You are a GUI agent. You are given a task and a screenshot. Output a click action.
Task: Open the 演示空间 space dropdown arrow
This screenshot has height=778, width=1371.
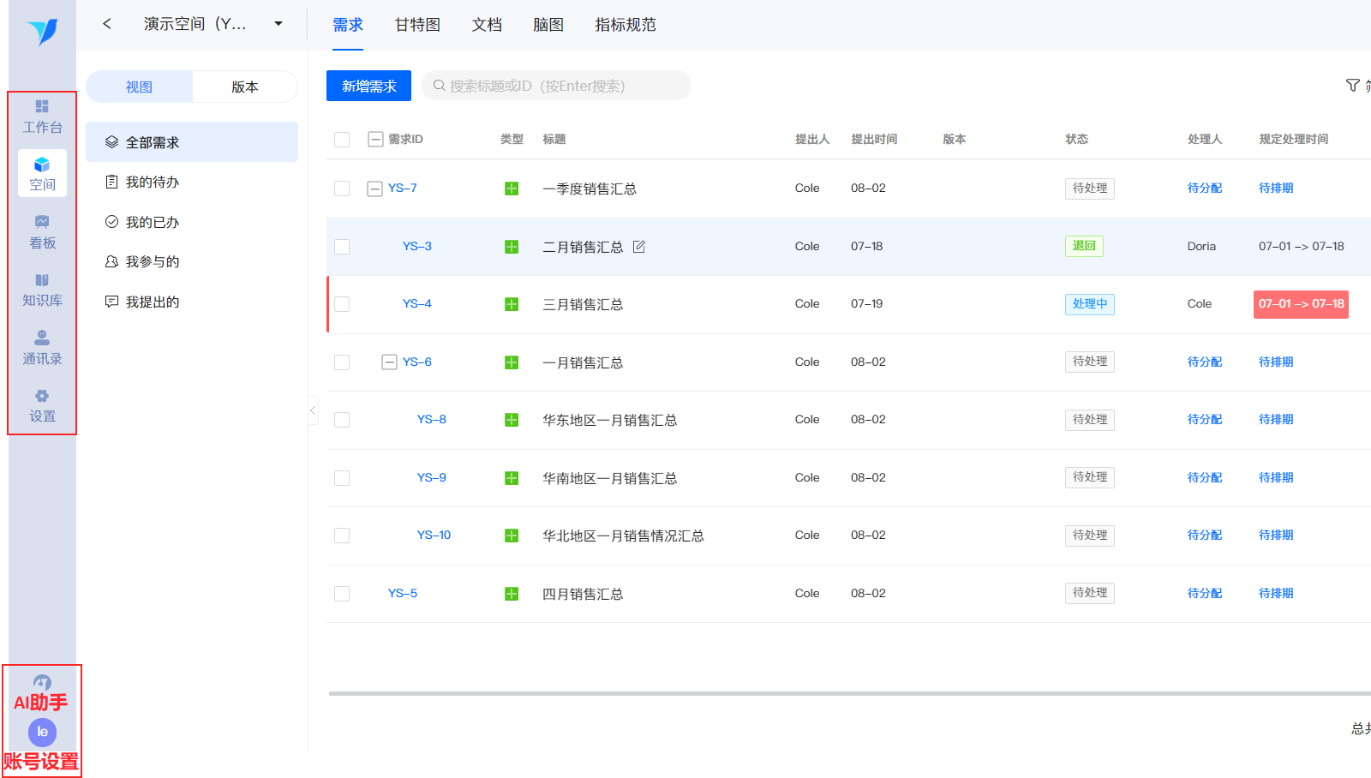pos(278,24)
